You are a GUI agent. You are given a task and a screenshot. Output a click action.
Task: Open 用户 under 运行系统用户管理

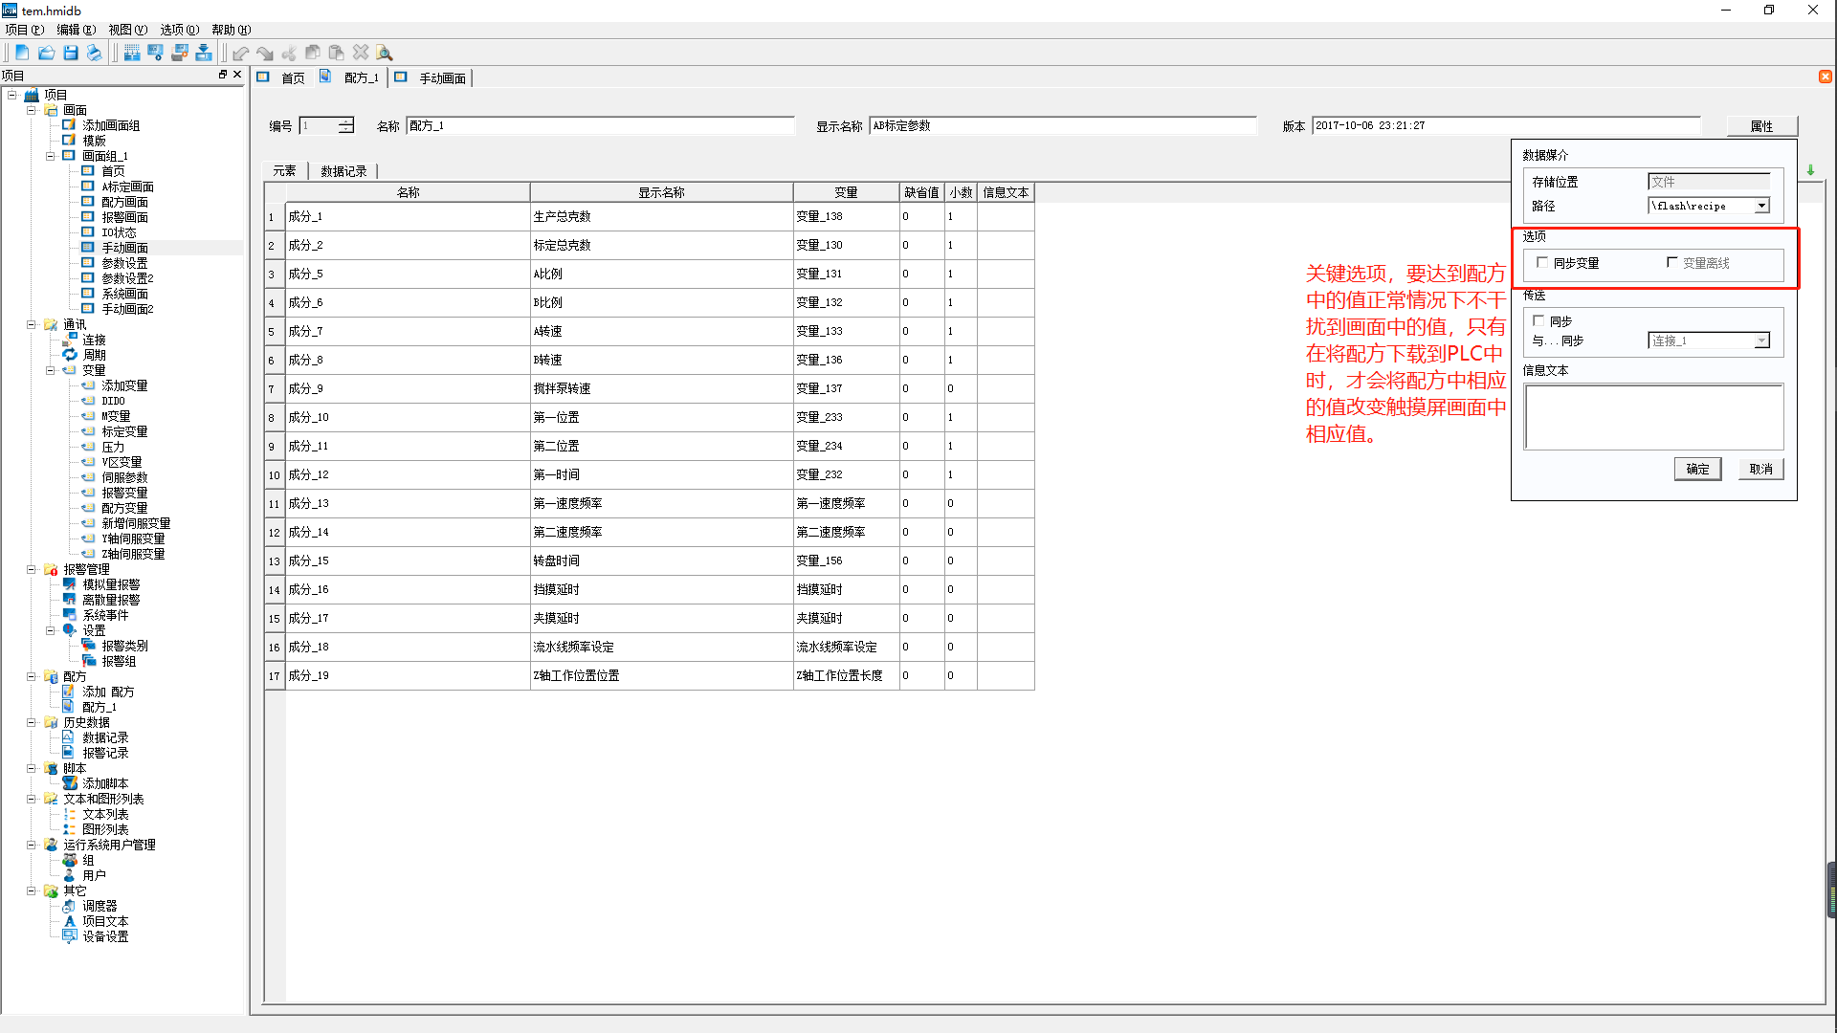point(94,875)
